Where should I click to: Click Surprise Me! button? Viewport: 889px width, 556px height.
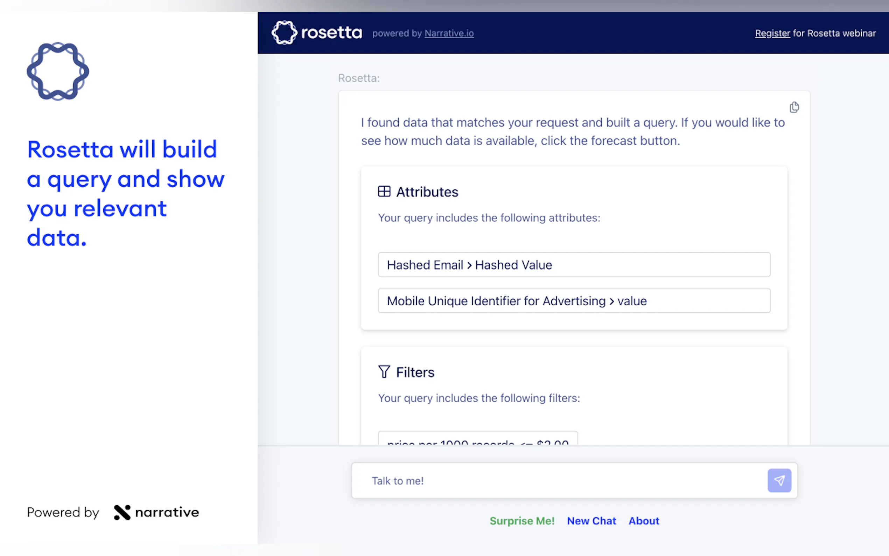coord(522,521)
